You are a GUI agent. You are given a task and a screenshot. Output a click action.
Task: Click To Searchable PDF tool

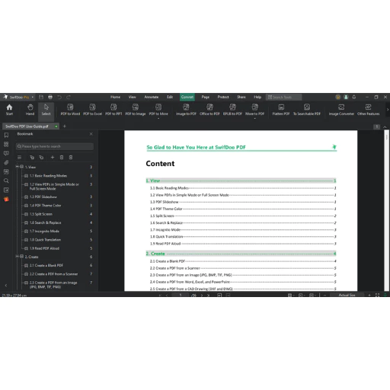tap(307, 110)
